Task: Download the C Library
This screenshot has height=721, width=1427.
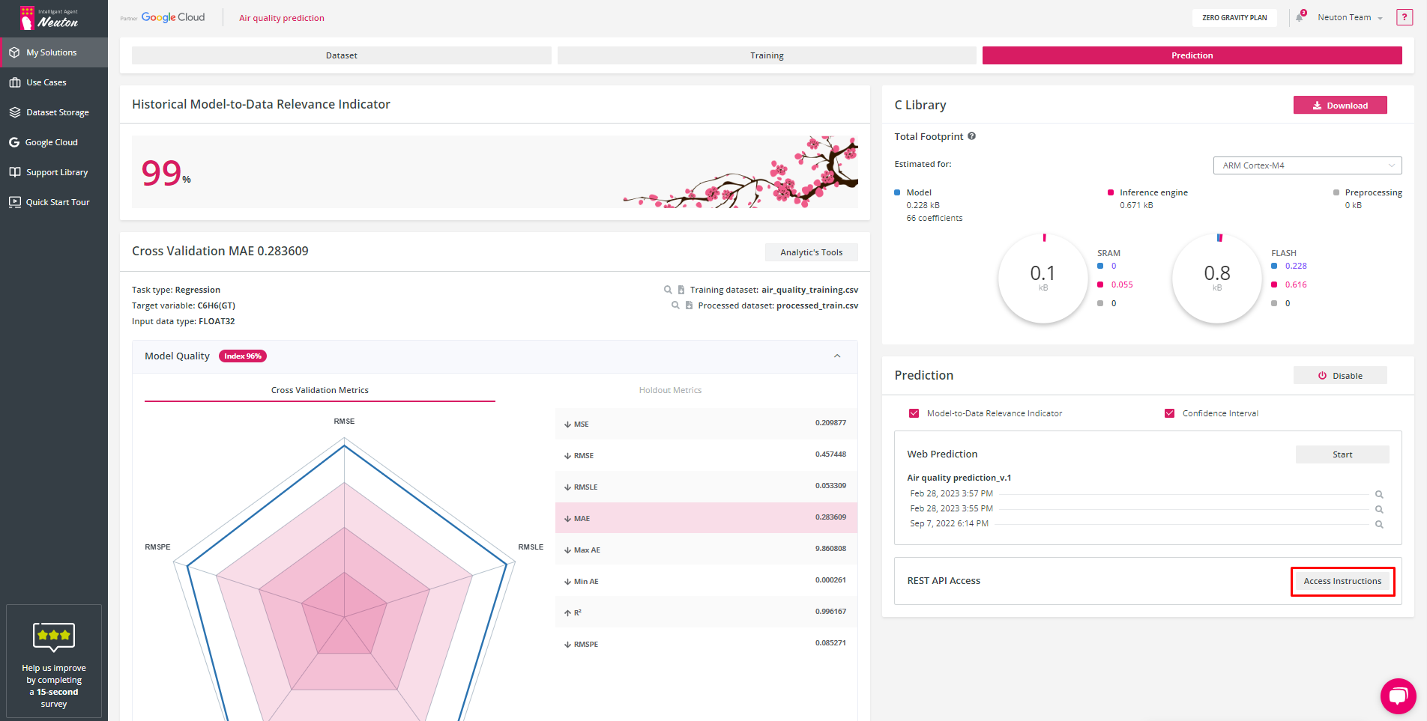Action: 1340,106
